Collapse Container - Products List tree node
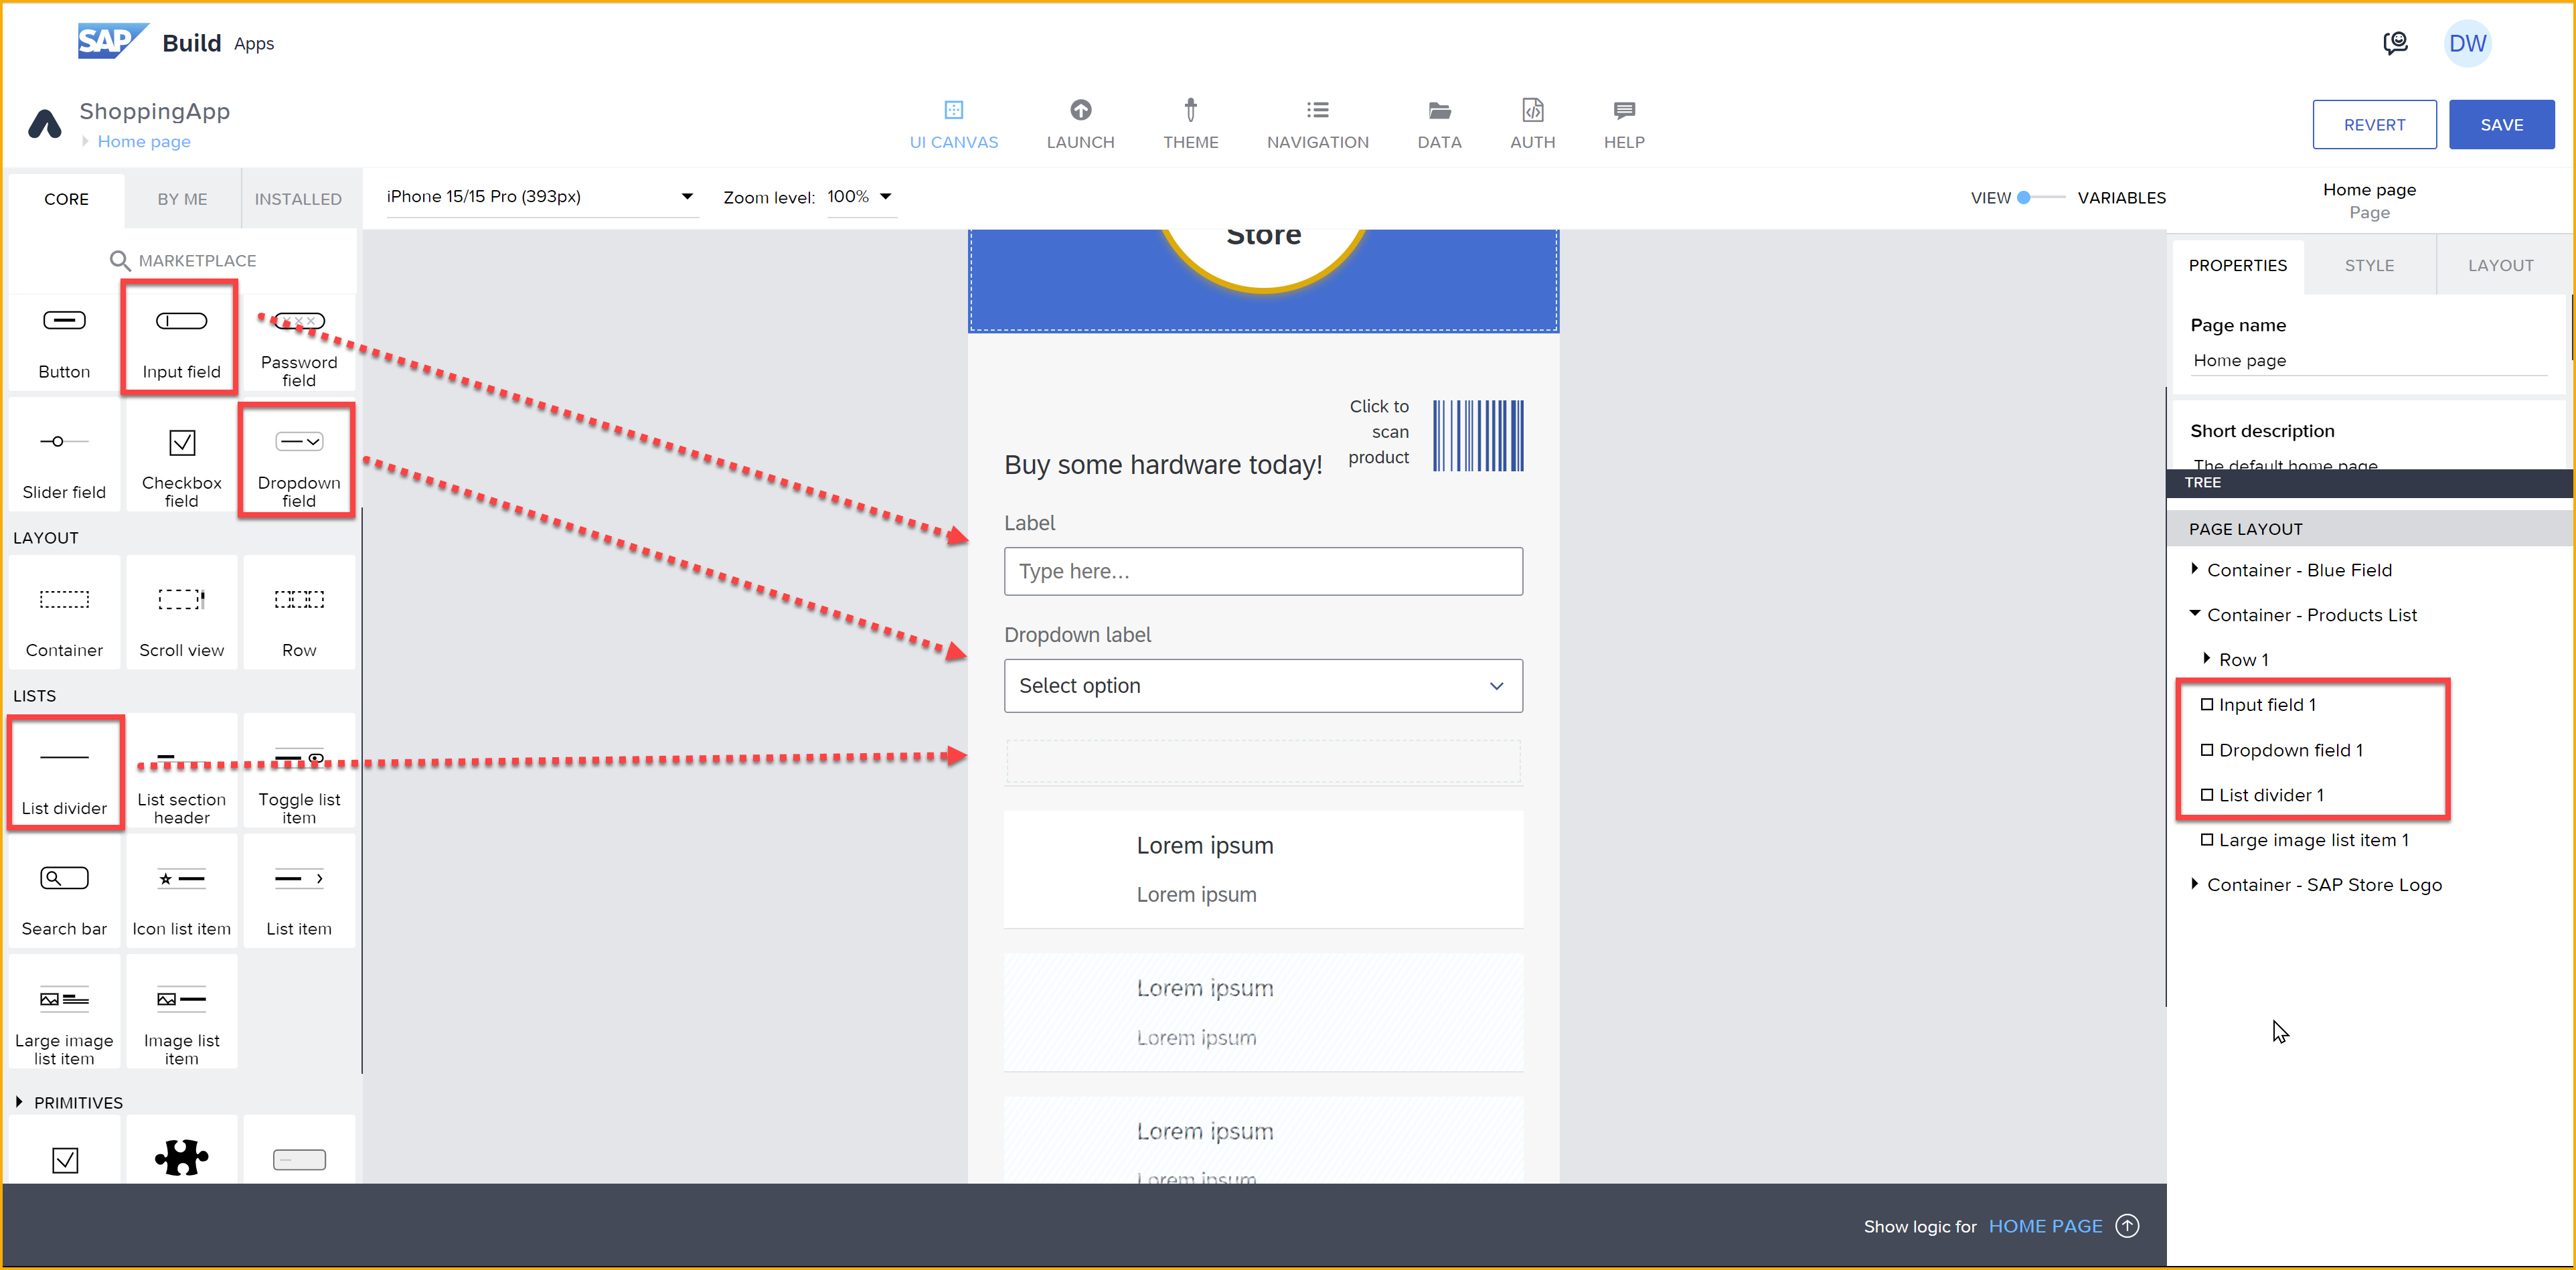The height and width of the screenshot is (1270, 2576). pyautogui.click(x=2194, y=614)
